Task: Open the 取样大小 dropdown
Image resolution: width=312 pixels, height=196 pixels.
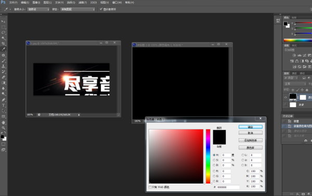Action: 38,9
